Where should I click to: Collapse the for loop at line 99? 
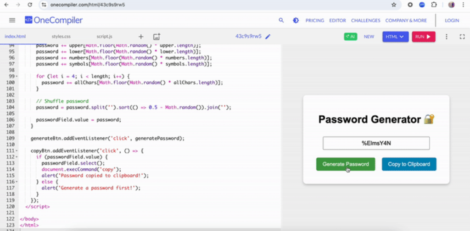tap(17, 76)
